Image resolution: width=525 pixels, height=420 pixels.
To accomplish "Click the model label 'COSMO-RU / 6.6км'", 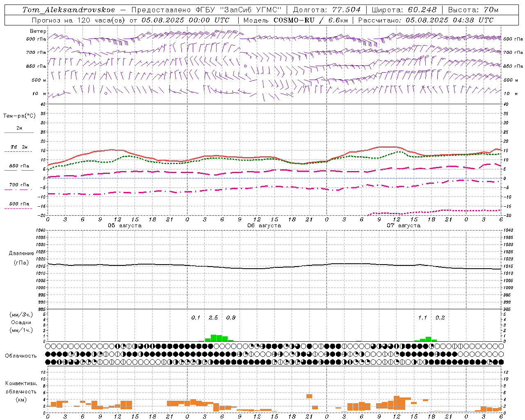I will tap(310, 20).
